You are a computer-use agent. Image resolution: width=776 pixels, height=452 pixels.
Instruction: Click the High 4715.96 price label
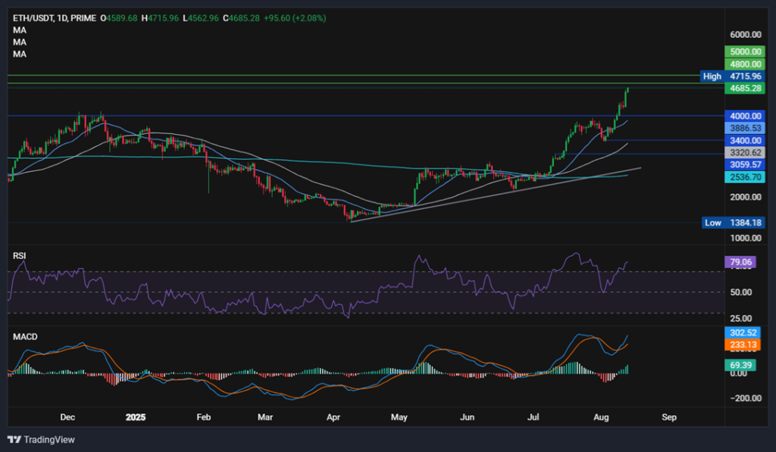click(733, 76)
